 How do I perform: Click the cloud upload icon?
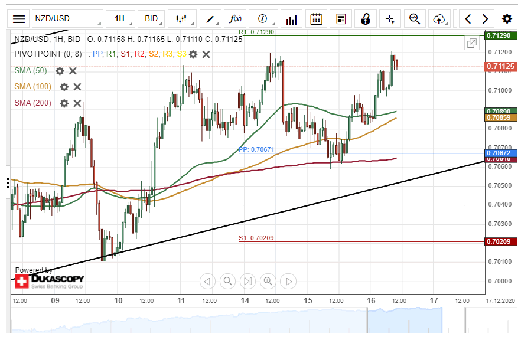(438, 19)
